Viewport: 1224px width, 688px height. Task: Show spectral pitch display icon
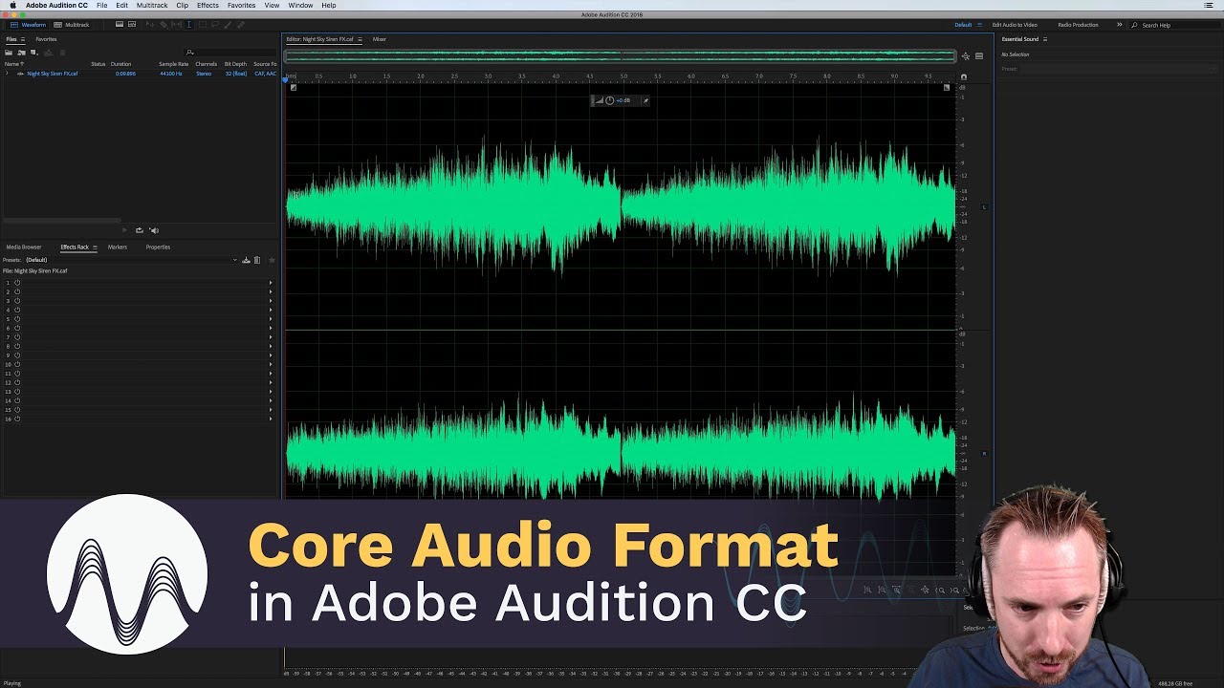click(x=132, y=24)
